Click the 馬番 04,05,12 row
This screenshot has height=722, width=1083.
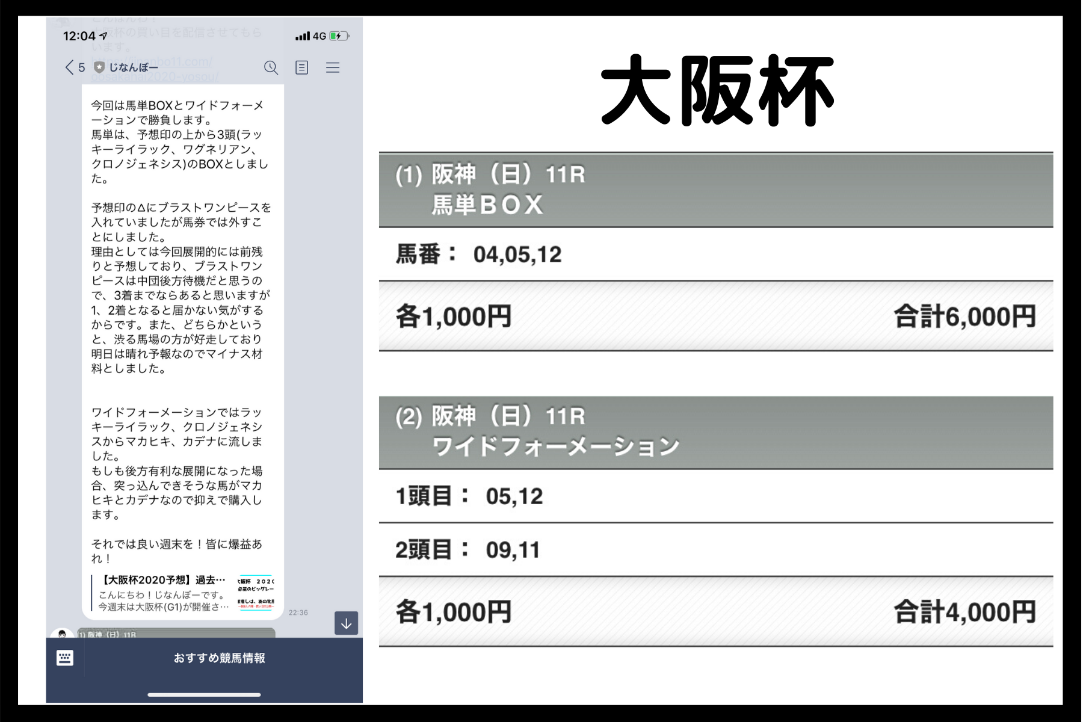[716, 254]
